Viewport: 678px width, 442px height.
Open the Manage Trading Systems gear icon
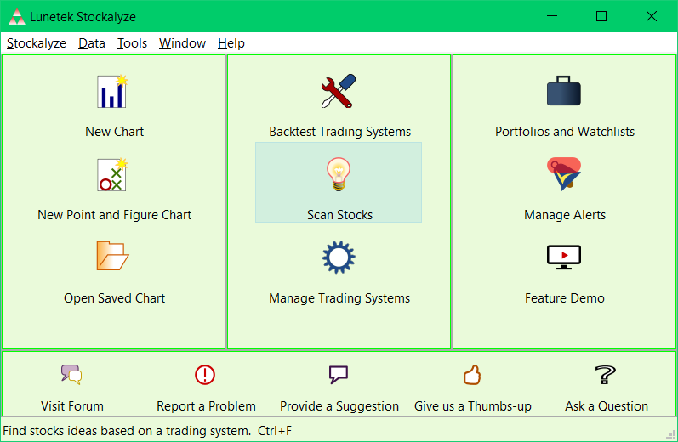pyautogui.click(x=339, y=257)
